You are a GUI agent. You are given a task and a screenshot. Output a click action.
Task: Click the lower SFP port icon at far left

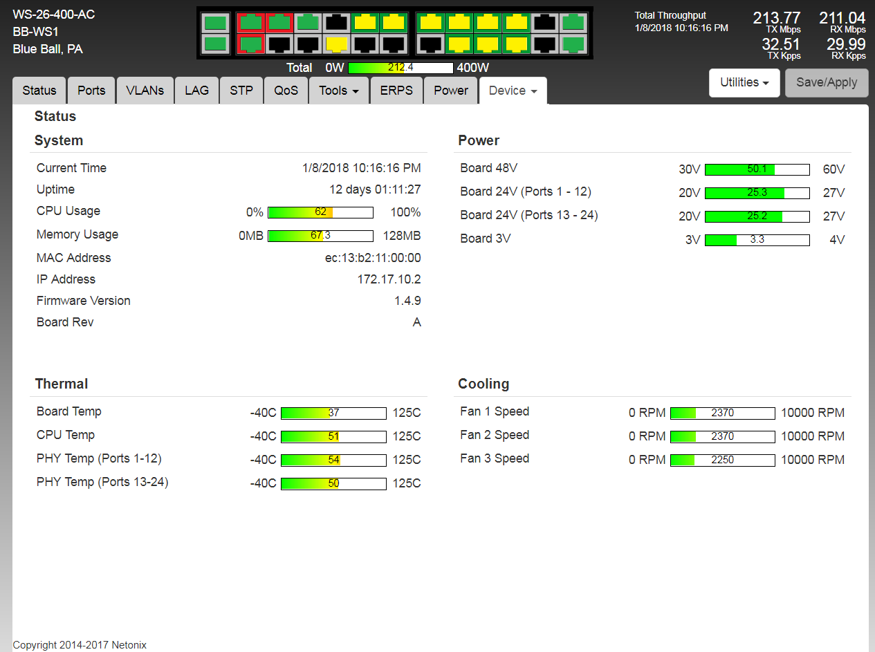click(x=216, y=44)
